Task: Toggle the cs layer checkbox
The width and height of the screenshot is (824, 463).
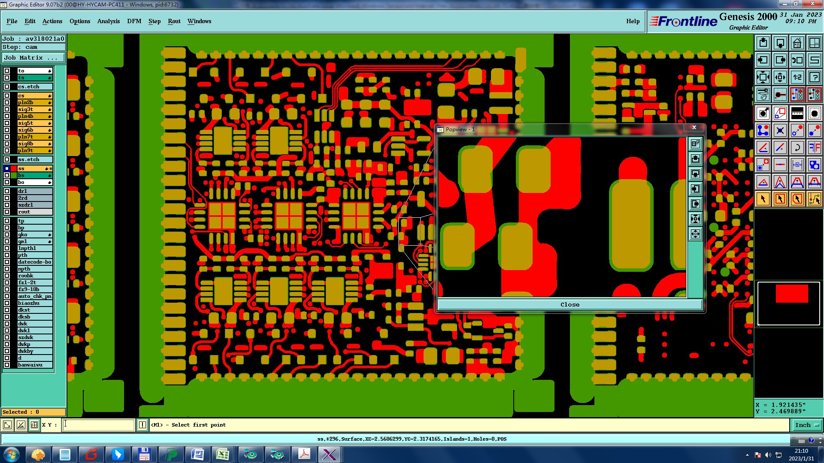Action: (x=7, y=96)
